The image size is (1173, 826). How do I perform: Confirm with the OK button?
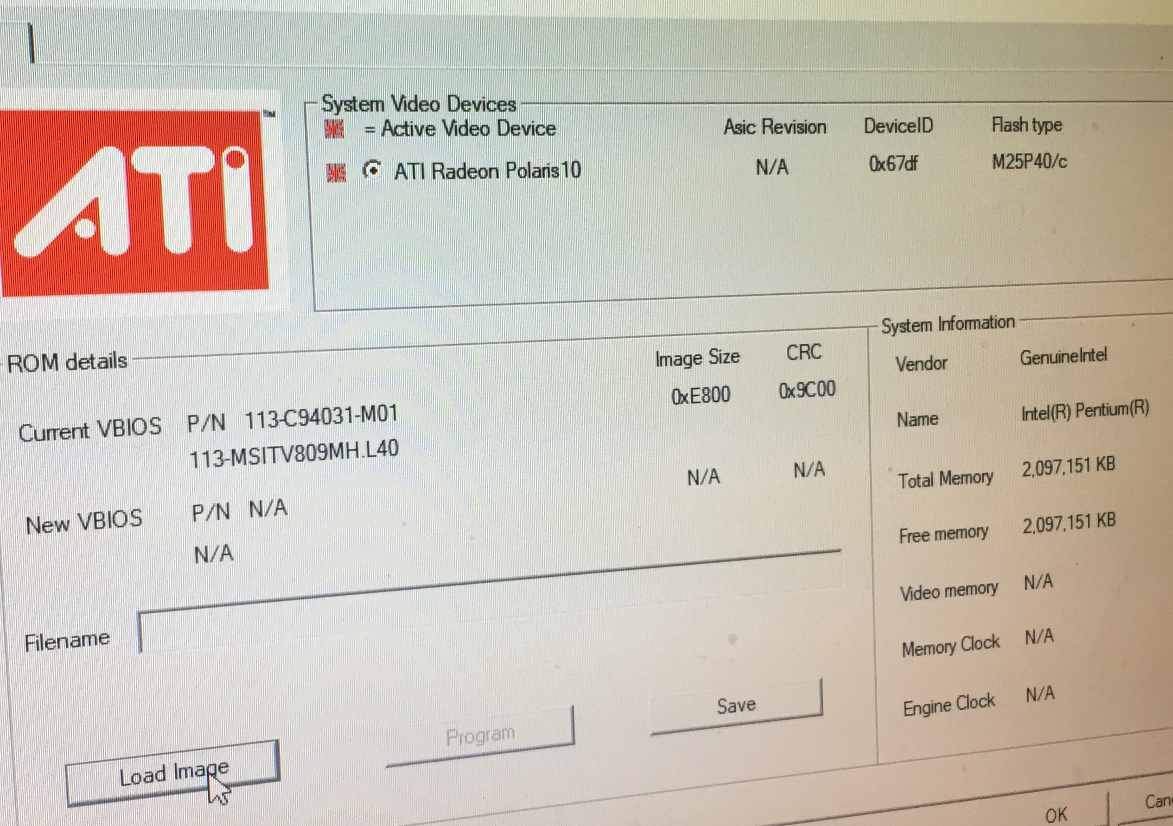click(1056, 814)
